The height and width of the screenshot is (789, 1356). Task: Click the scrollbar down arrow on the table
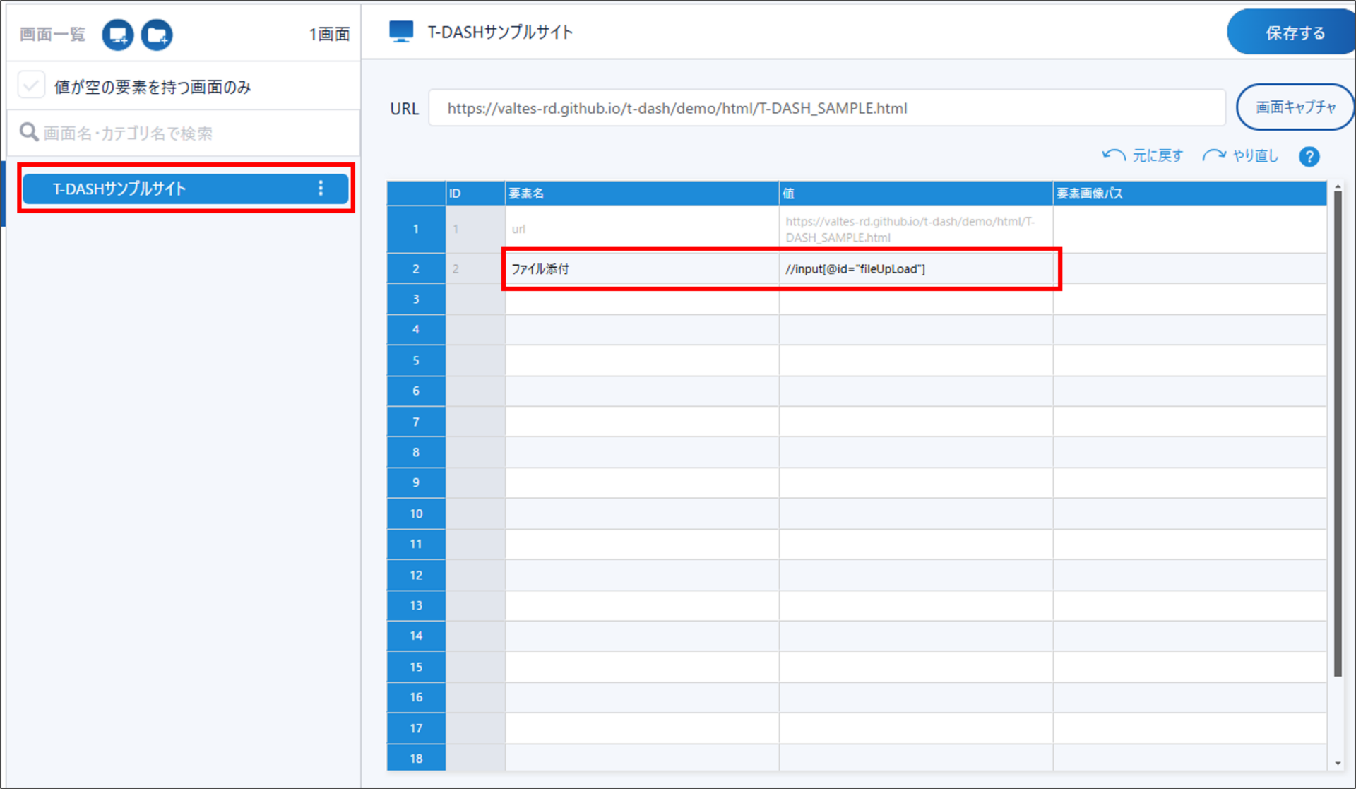tap(1338, 764)
